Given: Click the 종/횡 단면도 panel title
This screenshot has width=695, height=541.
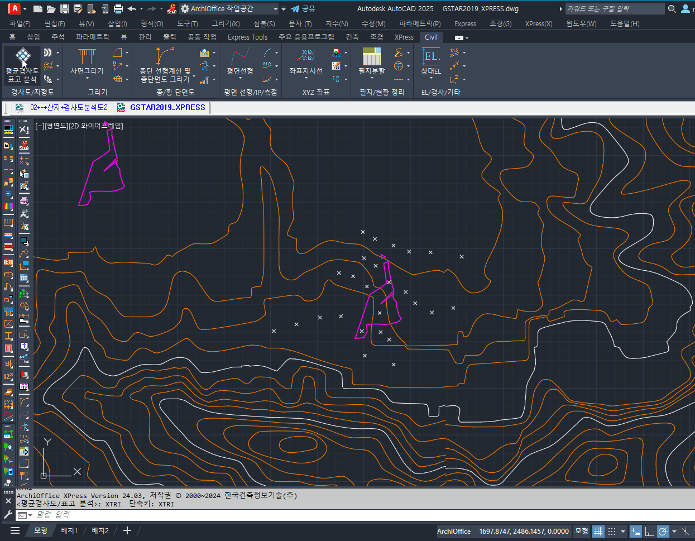Looking at the screenshot, I should coord(175,92).
